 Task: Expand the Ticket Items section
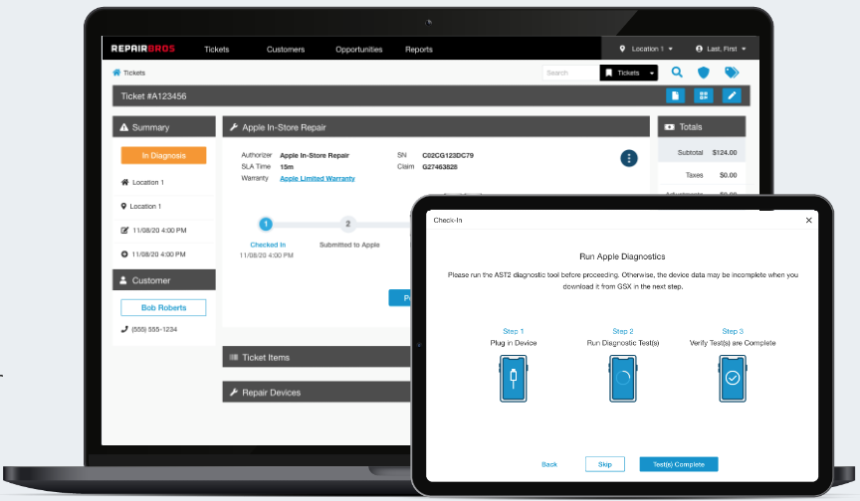click(317, 357)
